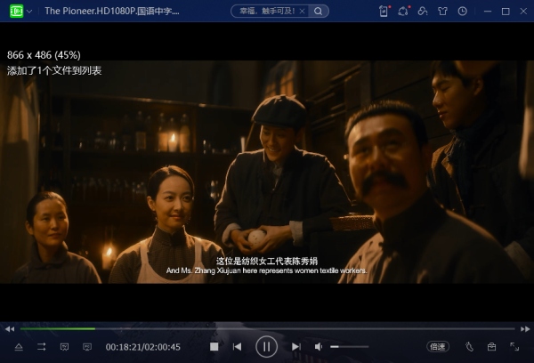Click the PC screen icon beside time display
Image resolution: width=534 pixels, height=363 pixels.
point(87,347)
